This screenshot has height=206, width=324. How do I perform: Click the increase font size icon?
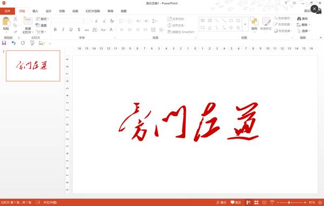(97, 21)
